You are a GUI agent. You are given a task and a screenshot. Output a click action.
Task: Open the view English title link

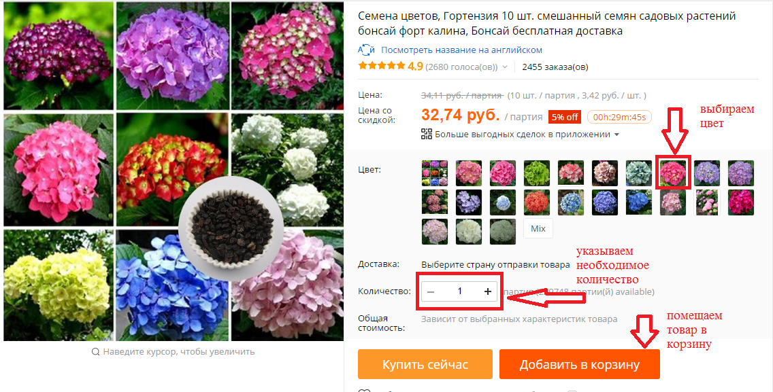461,50
